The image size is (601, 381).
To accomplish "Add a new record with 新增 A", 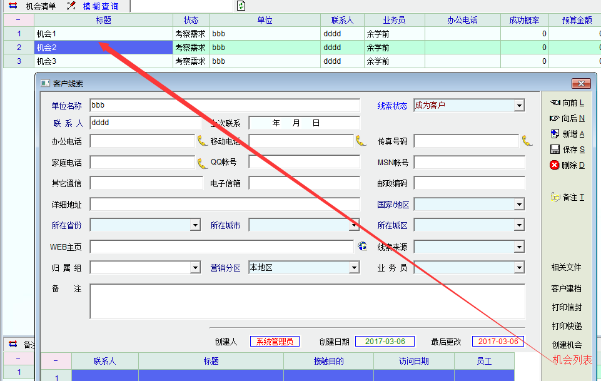I will point(567,134).
